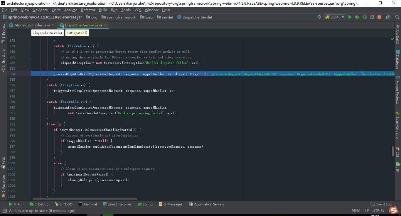
Task: Toggle the Terminal tool window
Action: [x=87, y=204]
